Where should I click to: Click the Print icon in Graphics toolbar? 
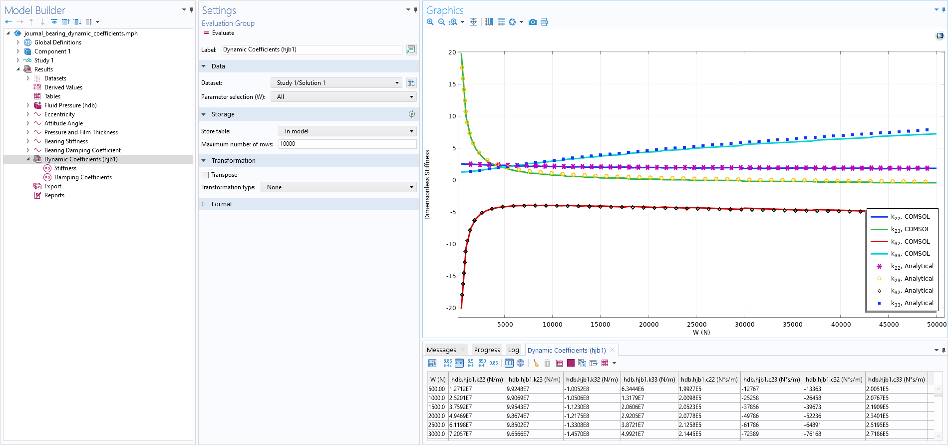[x=544, y=22]
